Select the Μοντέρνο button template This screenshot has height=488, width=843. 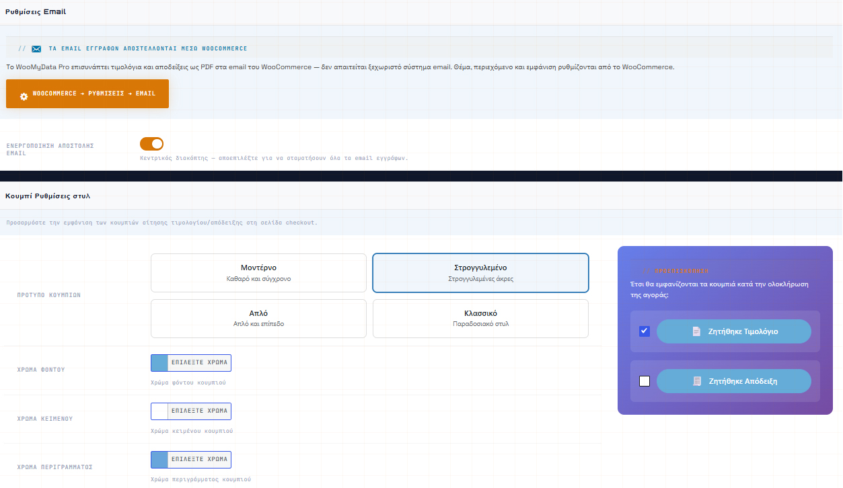258,272
